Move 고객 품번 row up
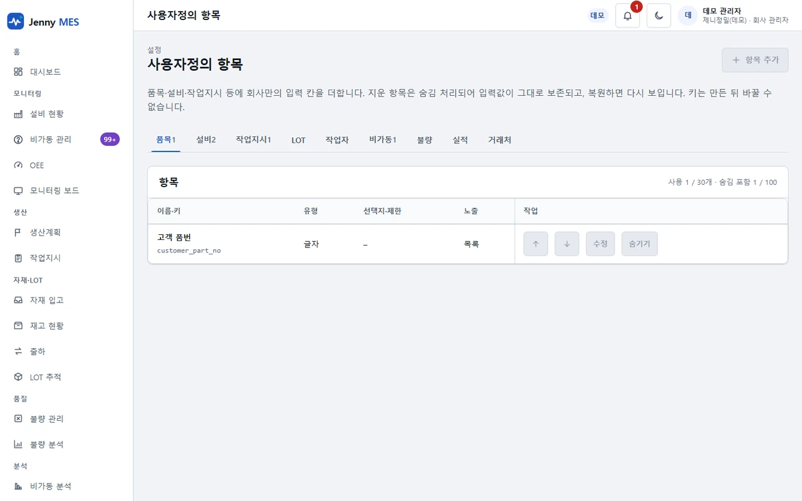The width and height of the screenshot is (802, 501). coord(536,244)
